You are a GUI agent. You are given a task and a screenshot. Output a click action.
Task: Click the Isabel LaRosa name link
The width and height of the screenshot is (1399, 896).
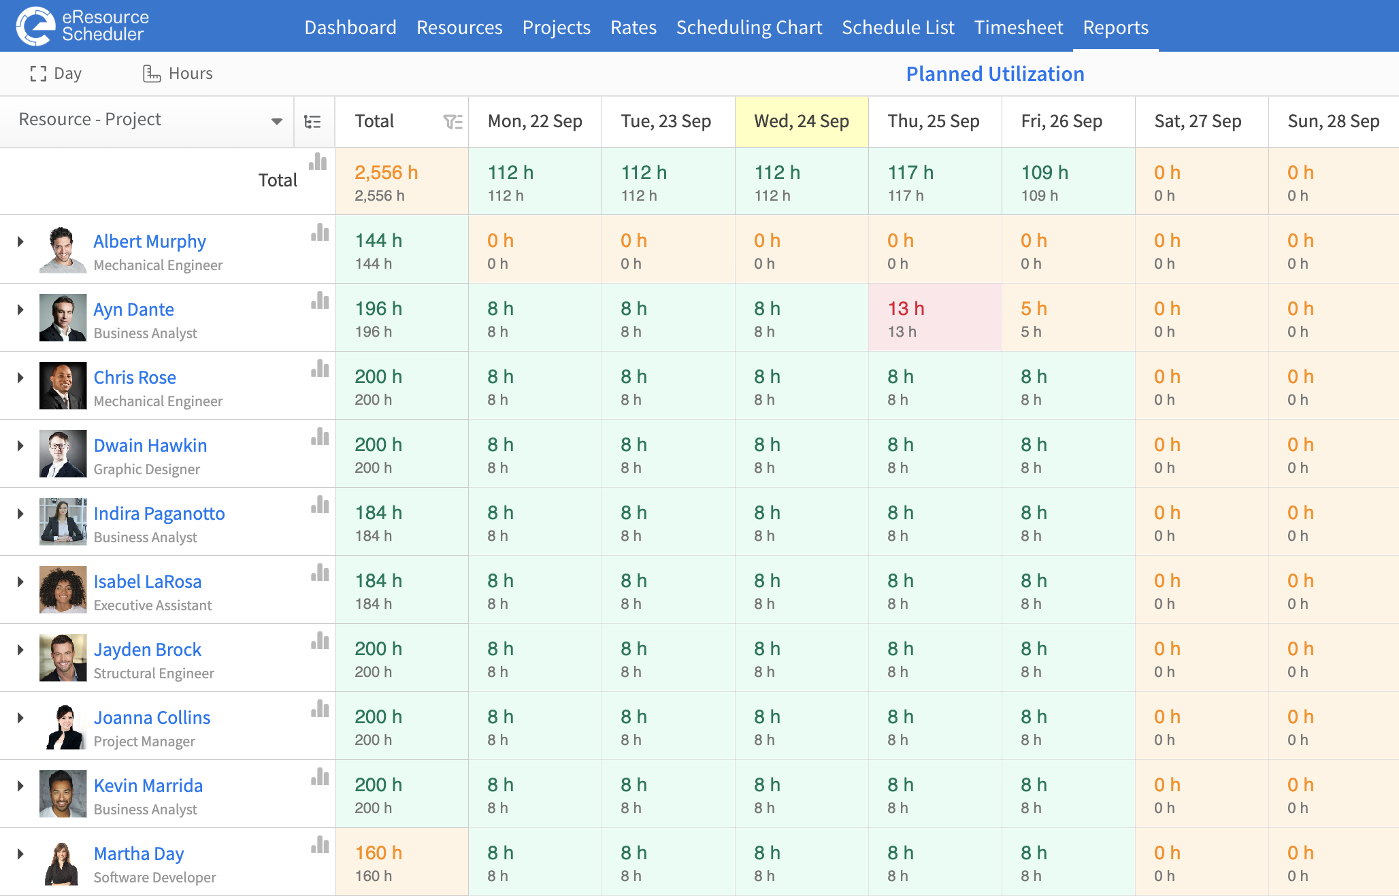coord(148,582)
